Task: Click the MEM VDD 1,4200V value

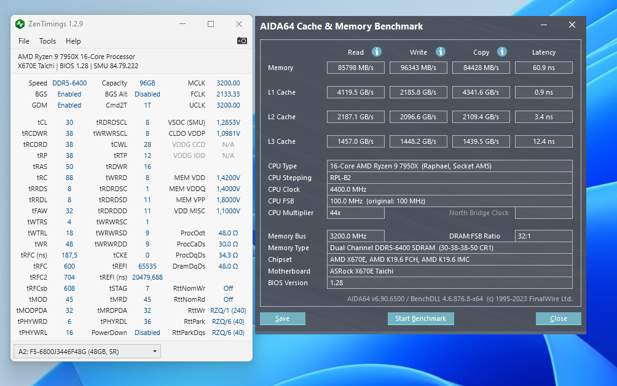Action: click(228, 178)
